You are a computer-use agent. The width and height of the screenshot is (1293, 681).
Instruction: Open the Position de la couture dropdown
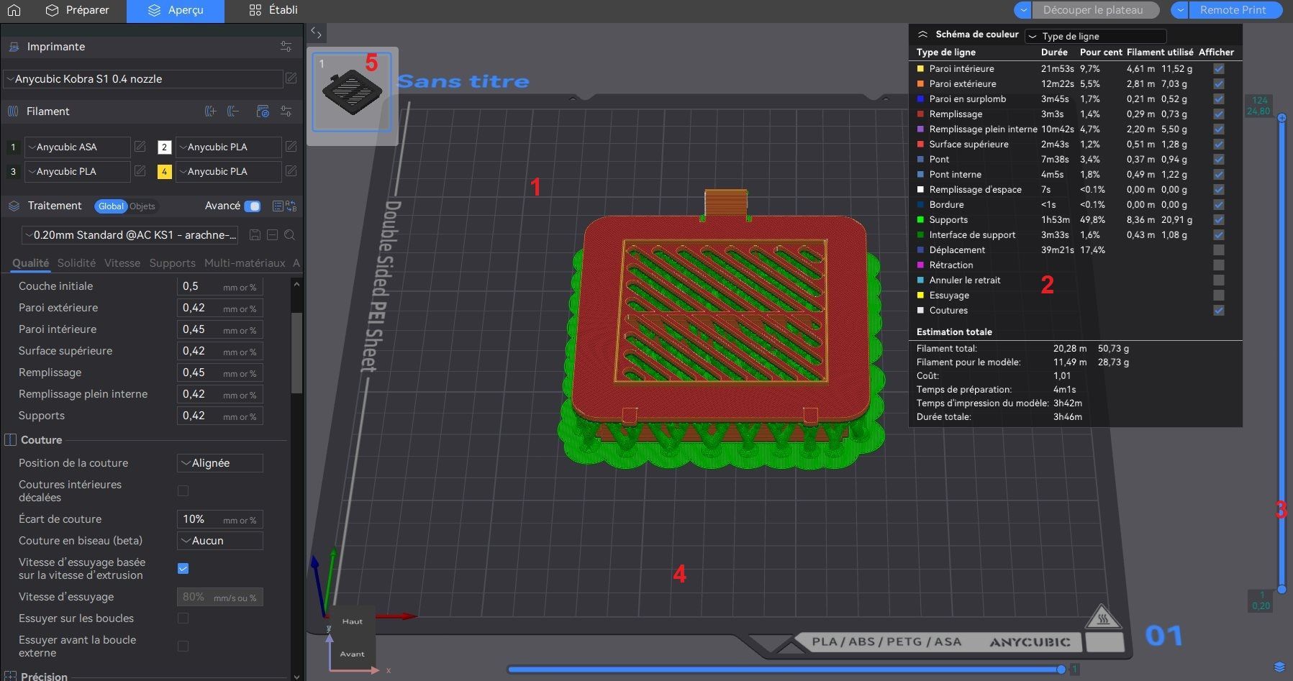[x=219, y=463]
